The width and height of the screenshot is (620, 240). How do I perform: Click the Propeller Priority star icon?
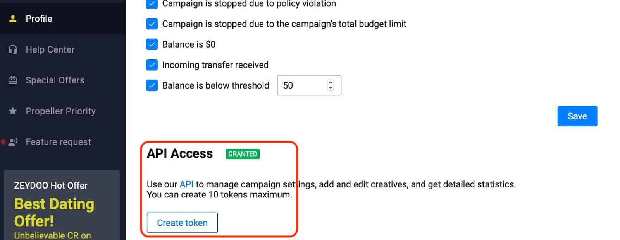click(x=13, y=111)
